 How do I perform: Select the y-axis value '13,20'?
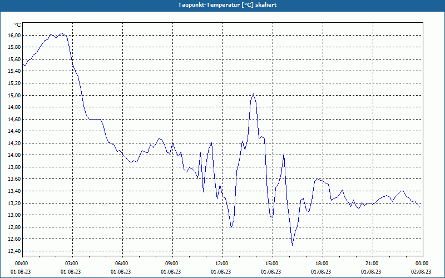coord(16,203)
